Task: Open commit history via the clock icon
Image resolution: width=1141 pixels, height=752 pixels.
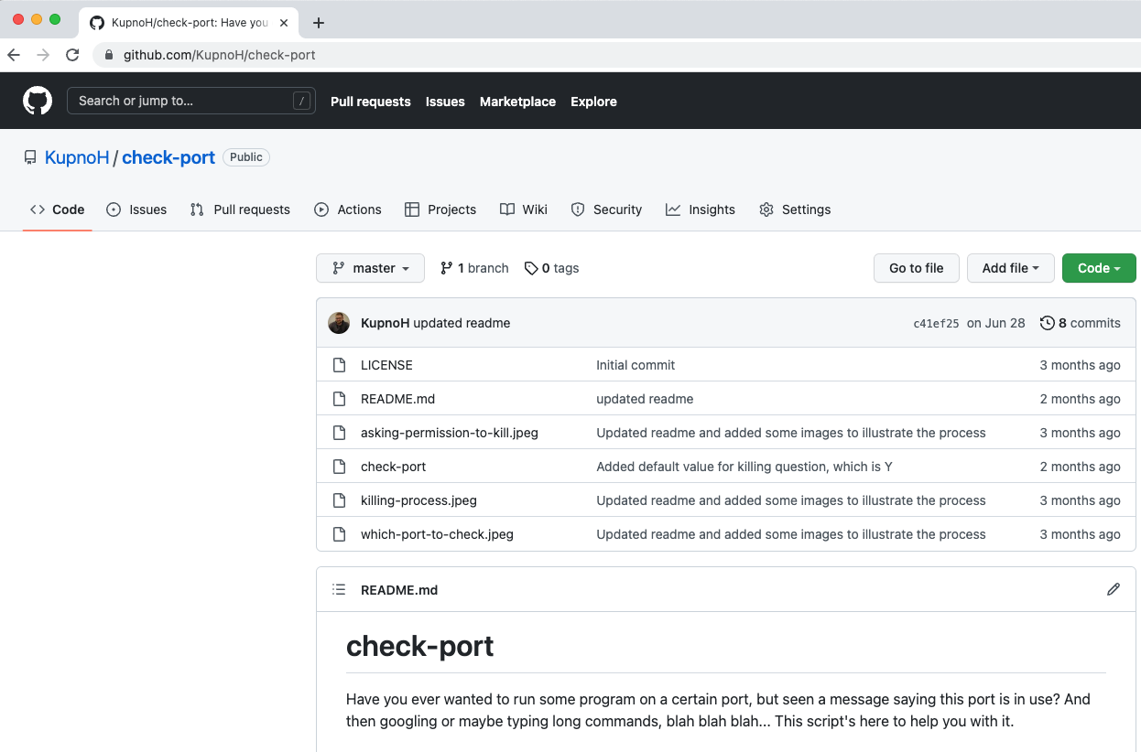Action: (1048, 323)
